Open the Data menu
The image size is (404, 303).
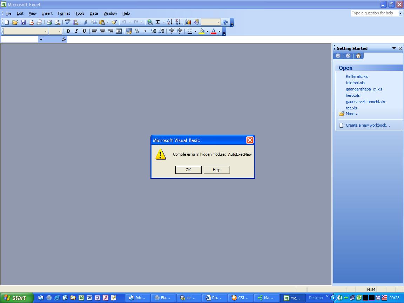(x=94, y=13)
